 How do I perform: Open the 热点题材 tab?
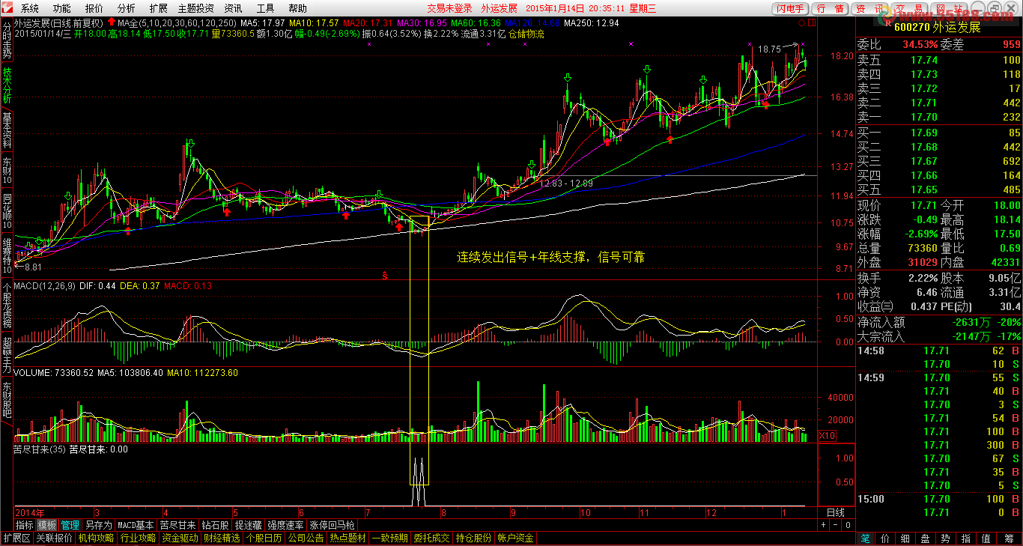(x=348, y=538)
